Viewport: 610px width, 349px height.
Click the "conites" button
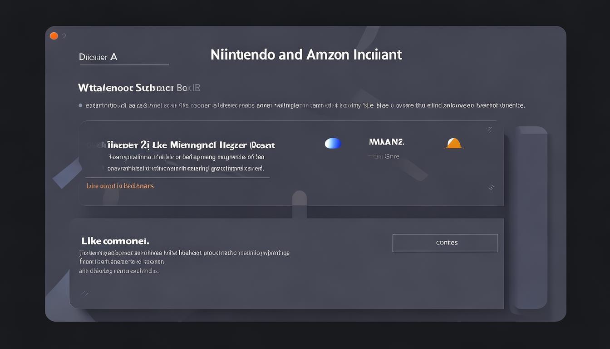(445, 243)
